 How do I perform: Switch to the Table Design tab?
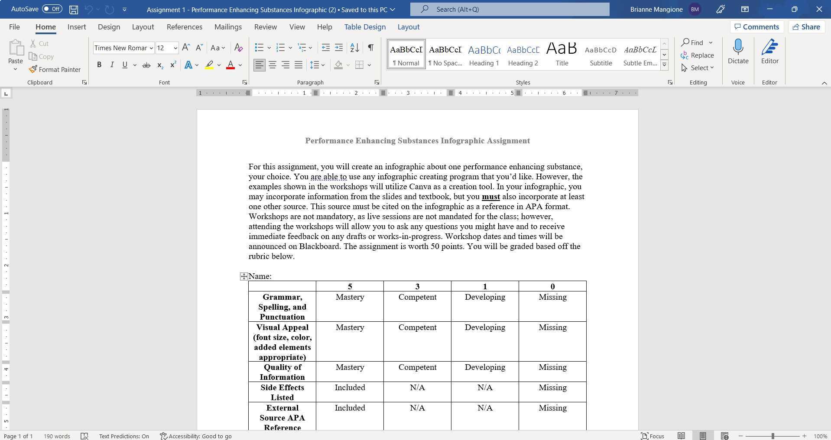[x=364, y=27]
